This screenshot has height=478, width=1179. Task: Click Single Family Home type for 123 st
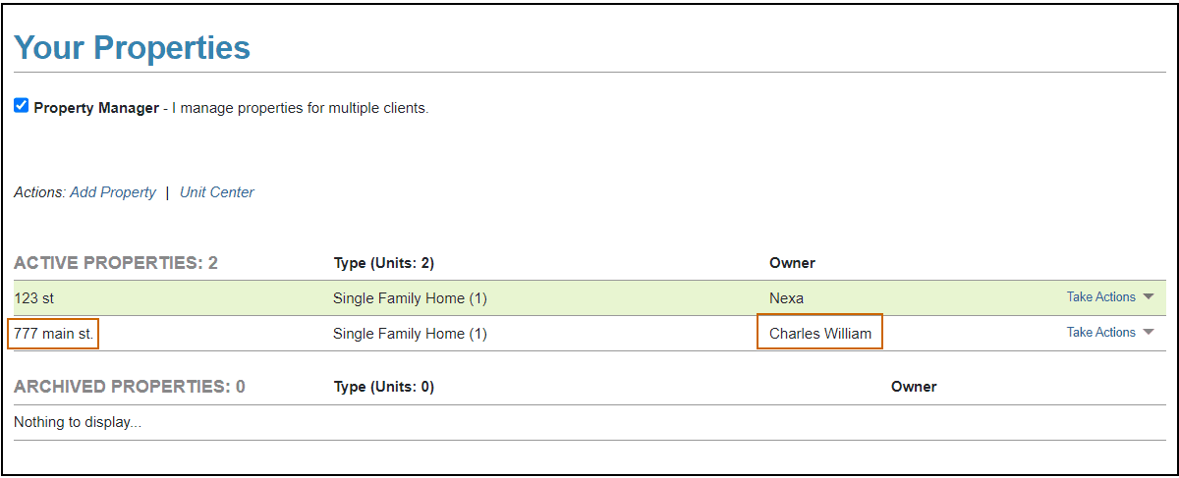pyautogui.click(x=410, y=298)
